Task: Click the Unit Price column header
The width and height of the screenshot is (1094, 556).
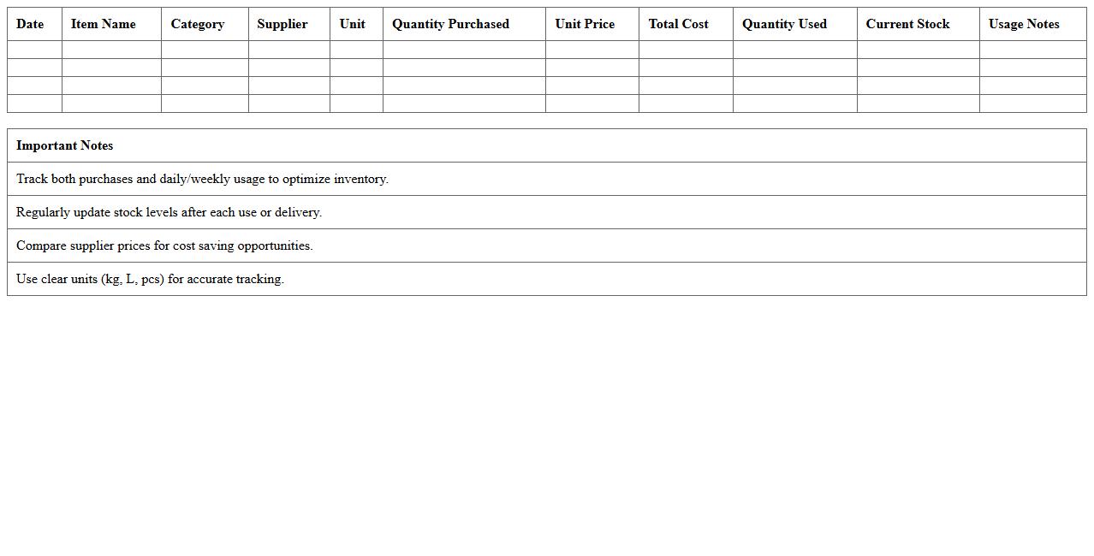Action: (585, 24)
